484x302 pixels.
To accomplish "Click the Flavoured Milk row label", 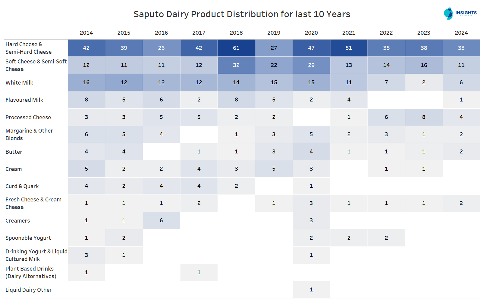I will click(24, 100).
